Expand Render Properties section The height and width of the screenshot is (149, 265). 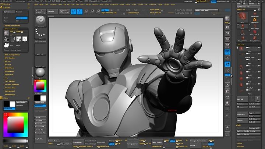[12, 25]
